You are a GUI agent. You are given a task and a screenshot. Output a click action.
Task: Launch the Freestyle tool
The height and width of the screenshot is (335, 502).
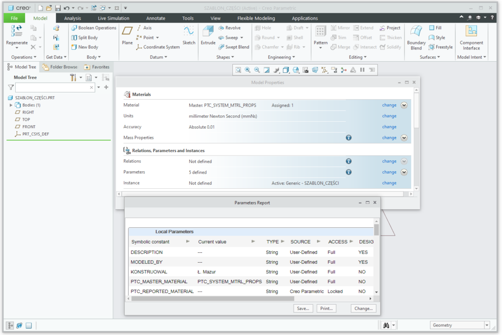441,47
